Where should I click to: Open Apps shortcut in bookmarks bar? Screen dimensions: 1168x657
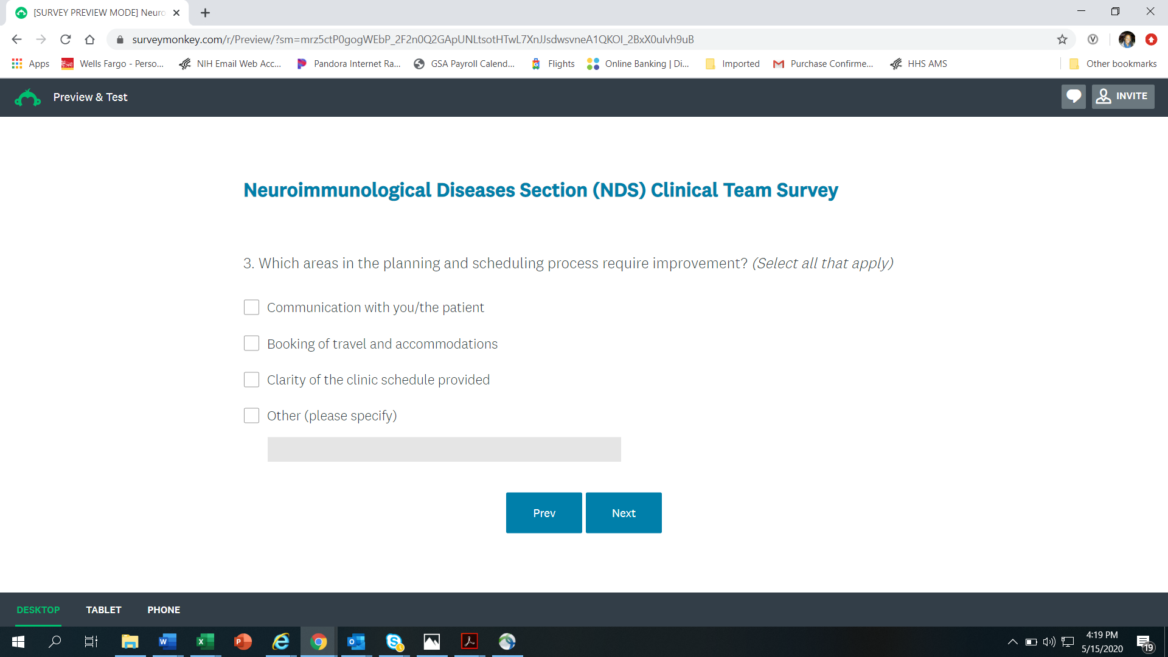pos(30,64)
